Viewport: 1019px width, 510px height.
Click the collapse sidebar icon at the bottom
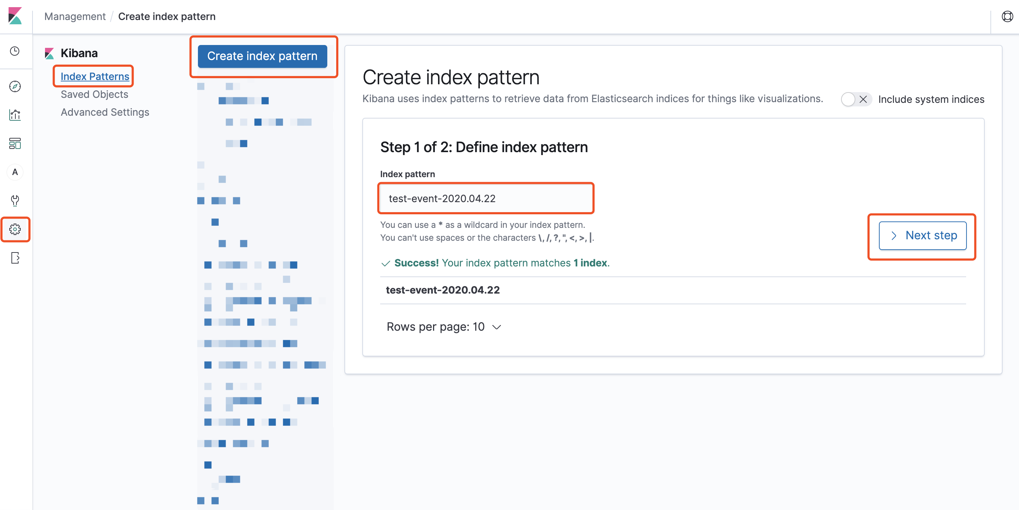15,258
